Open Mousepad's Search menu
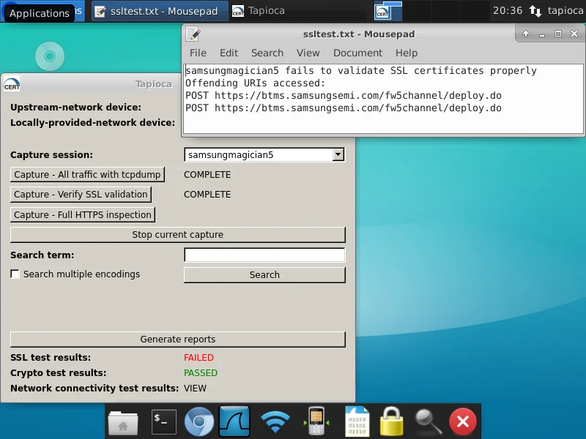Image resolution: width=586 pixels, height=439 pixels. [x=267, y=53]
